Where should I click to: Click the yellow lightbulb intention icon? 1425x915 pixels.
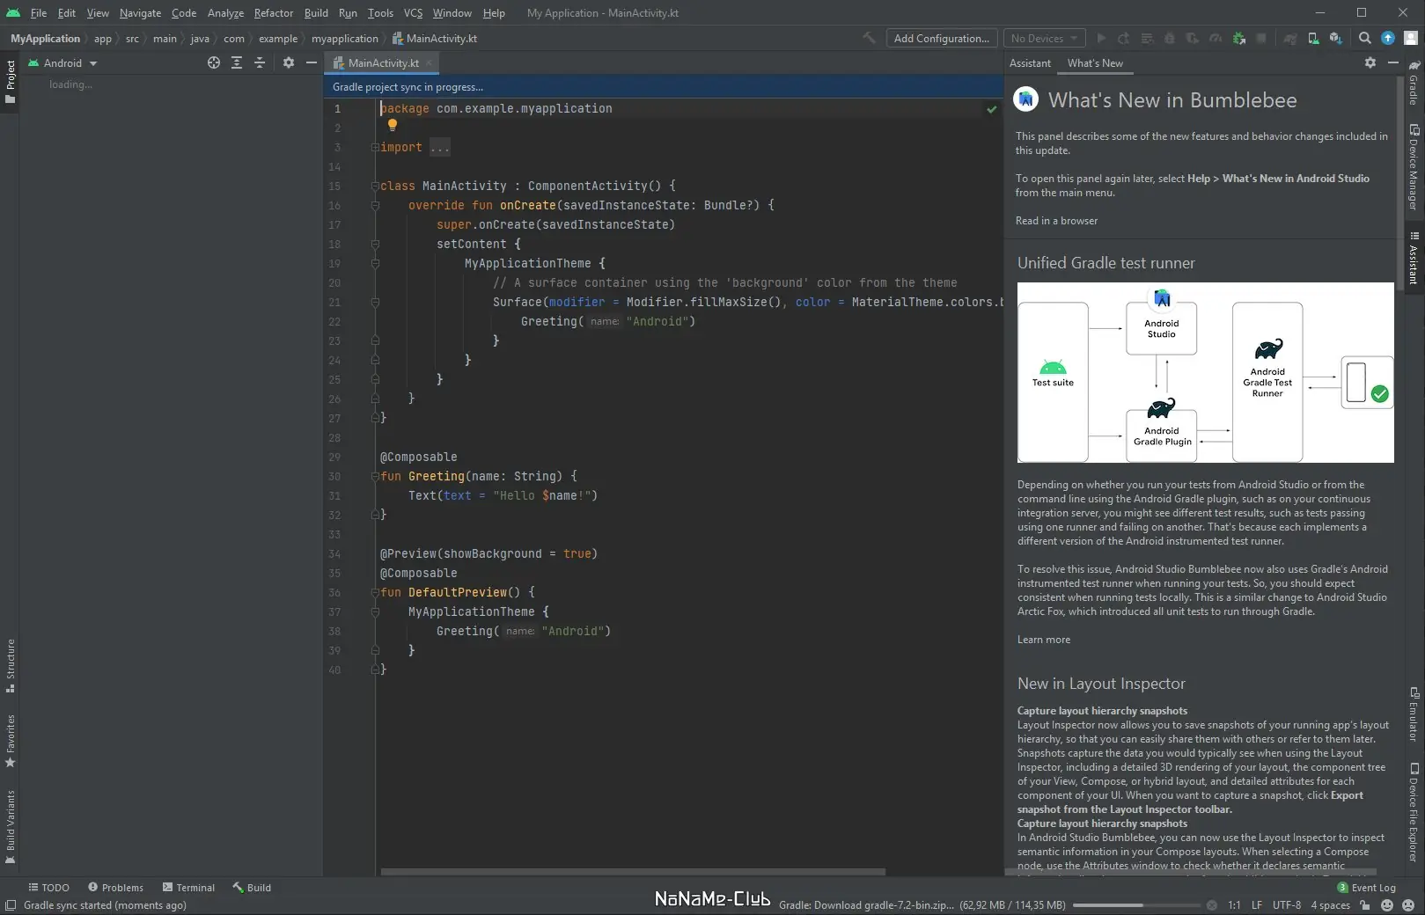[x=393, y=125]
